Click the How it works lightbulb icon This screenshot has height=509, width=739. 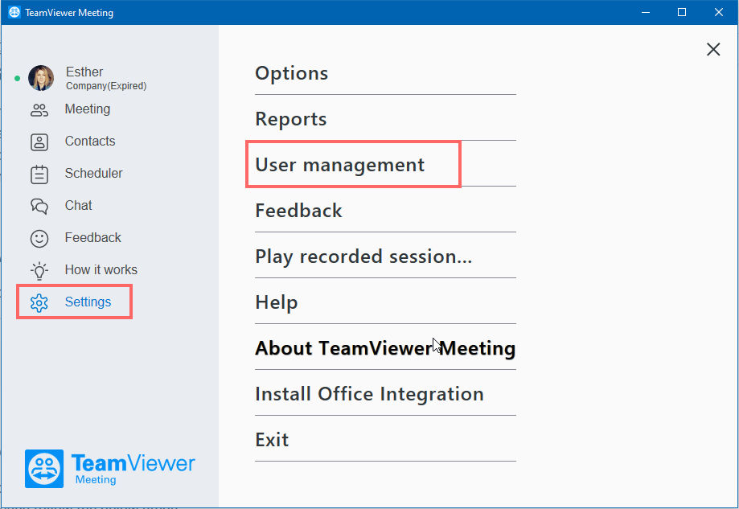(39, 270)
